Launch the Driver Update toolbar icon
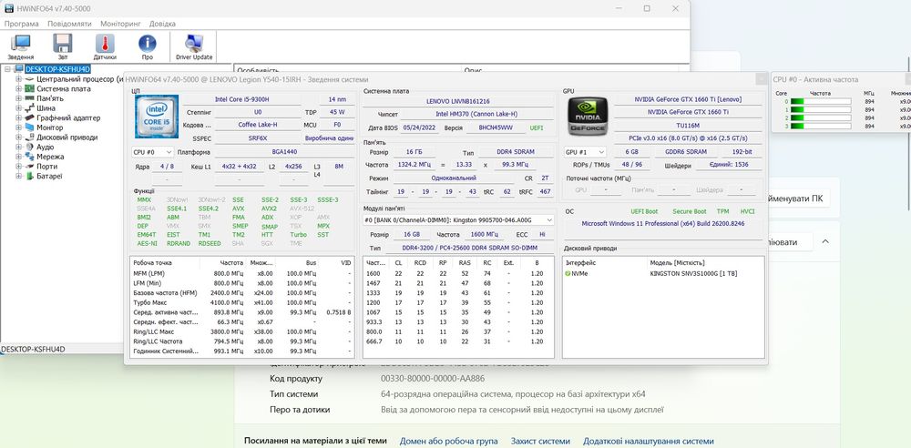911x448 pixels. (193, 44)
